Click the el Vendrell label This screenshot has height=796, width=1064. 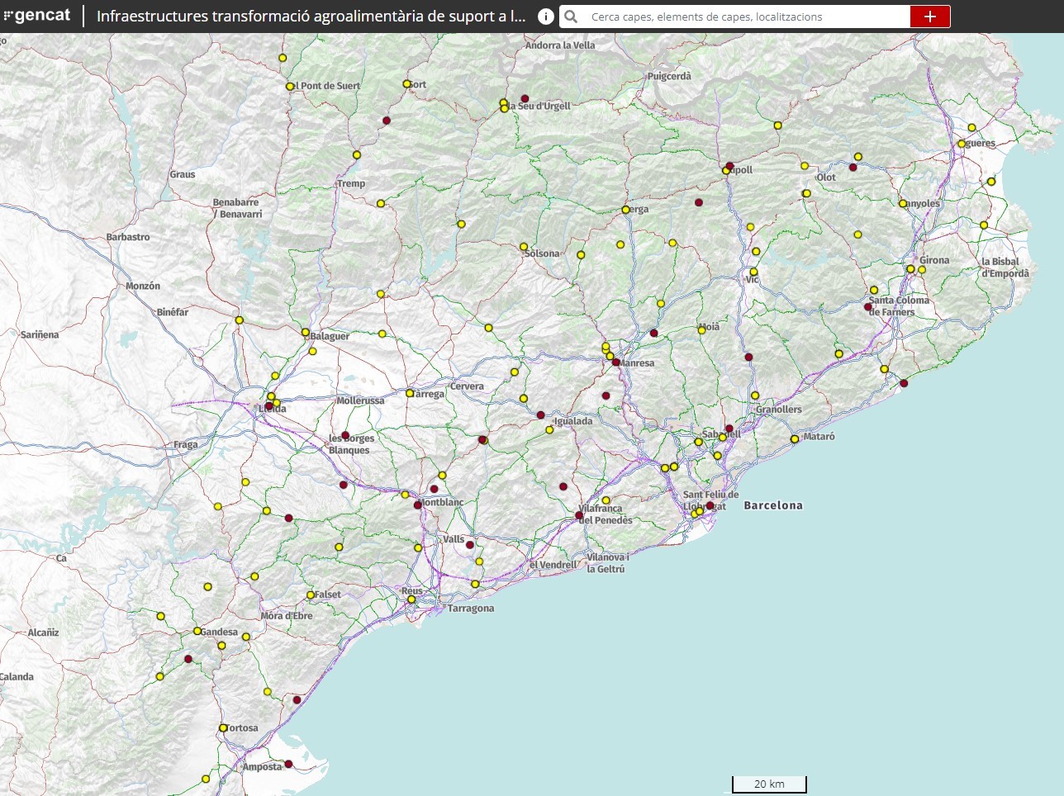coord(553,565)
